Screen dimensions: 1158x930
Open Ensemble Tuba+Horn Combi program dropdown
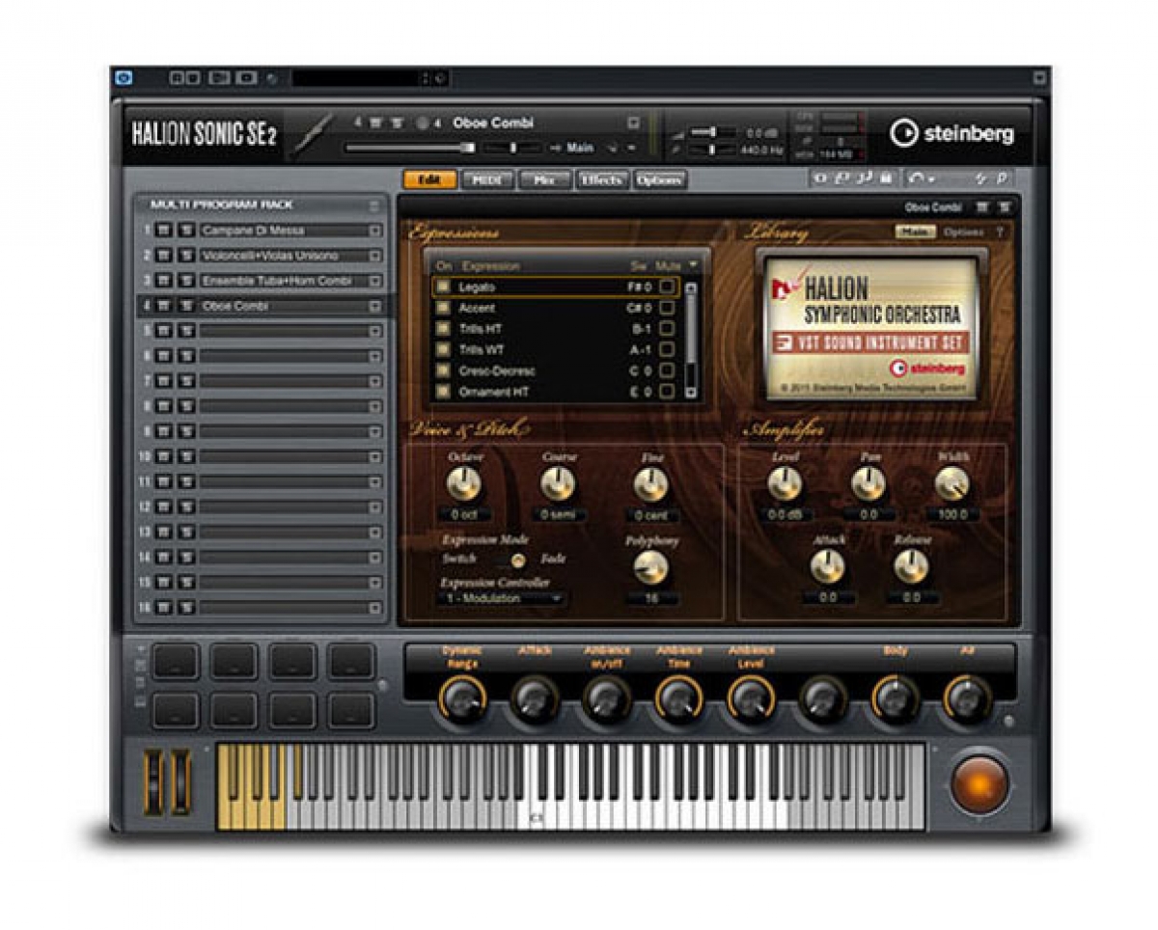click(x=374, y=281)
